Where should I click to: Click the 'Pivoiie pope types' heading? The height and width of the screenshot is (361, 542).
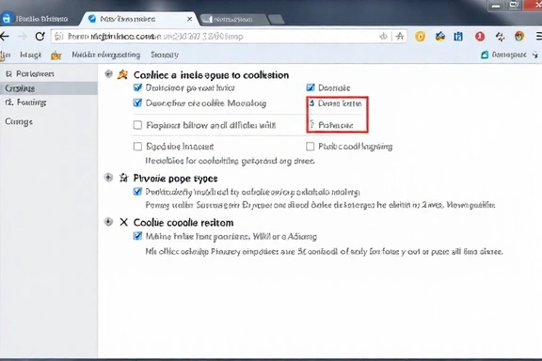coord(175,179)
